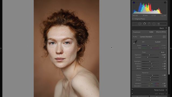Click the Presence section label

145,73
